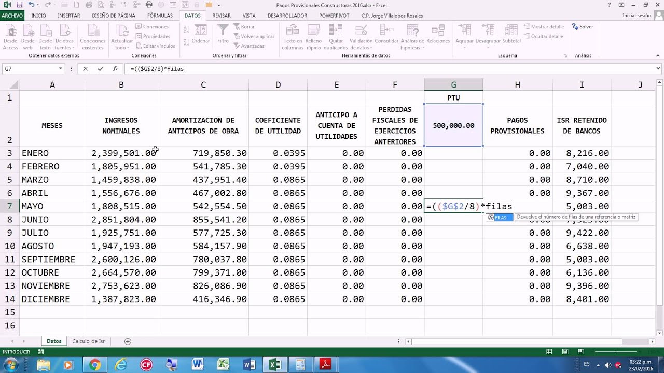Launch the Solver add-in
664x373 pixels.
[x=583, y=27]
